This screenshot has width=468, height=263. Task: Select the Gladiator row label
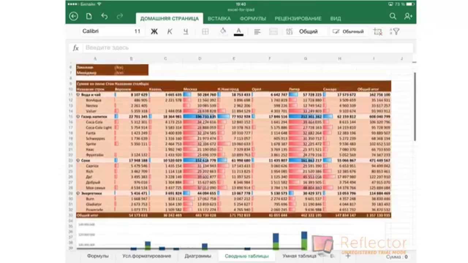click(x=93, y=204)
